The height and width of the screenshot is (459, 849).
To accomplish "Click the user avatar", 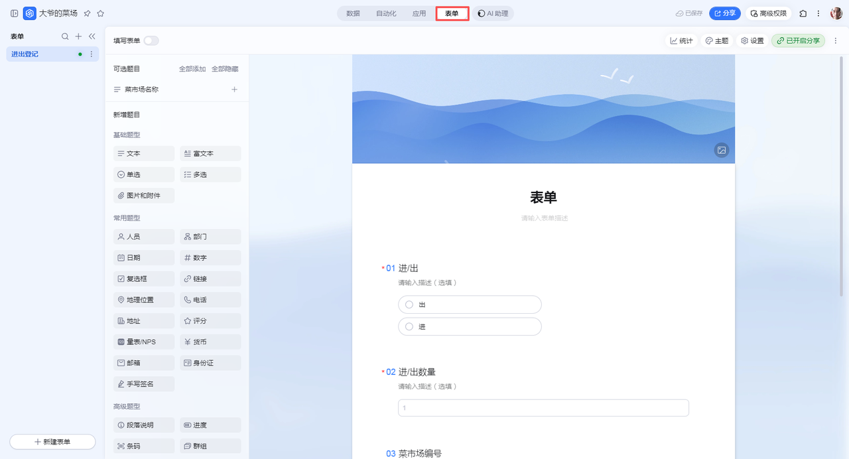I will pos(836,13).
